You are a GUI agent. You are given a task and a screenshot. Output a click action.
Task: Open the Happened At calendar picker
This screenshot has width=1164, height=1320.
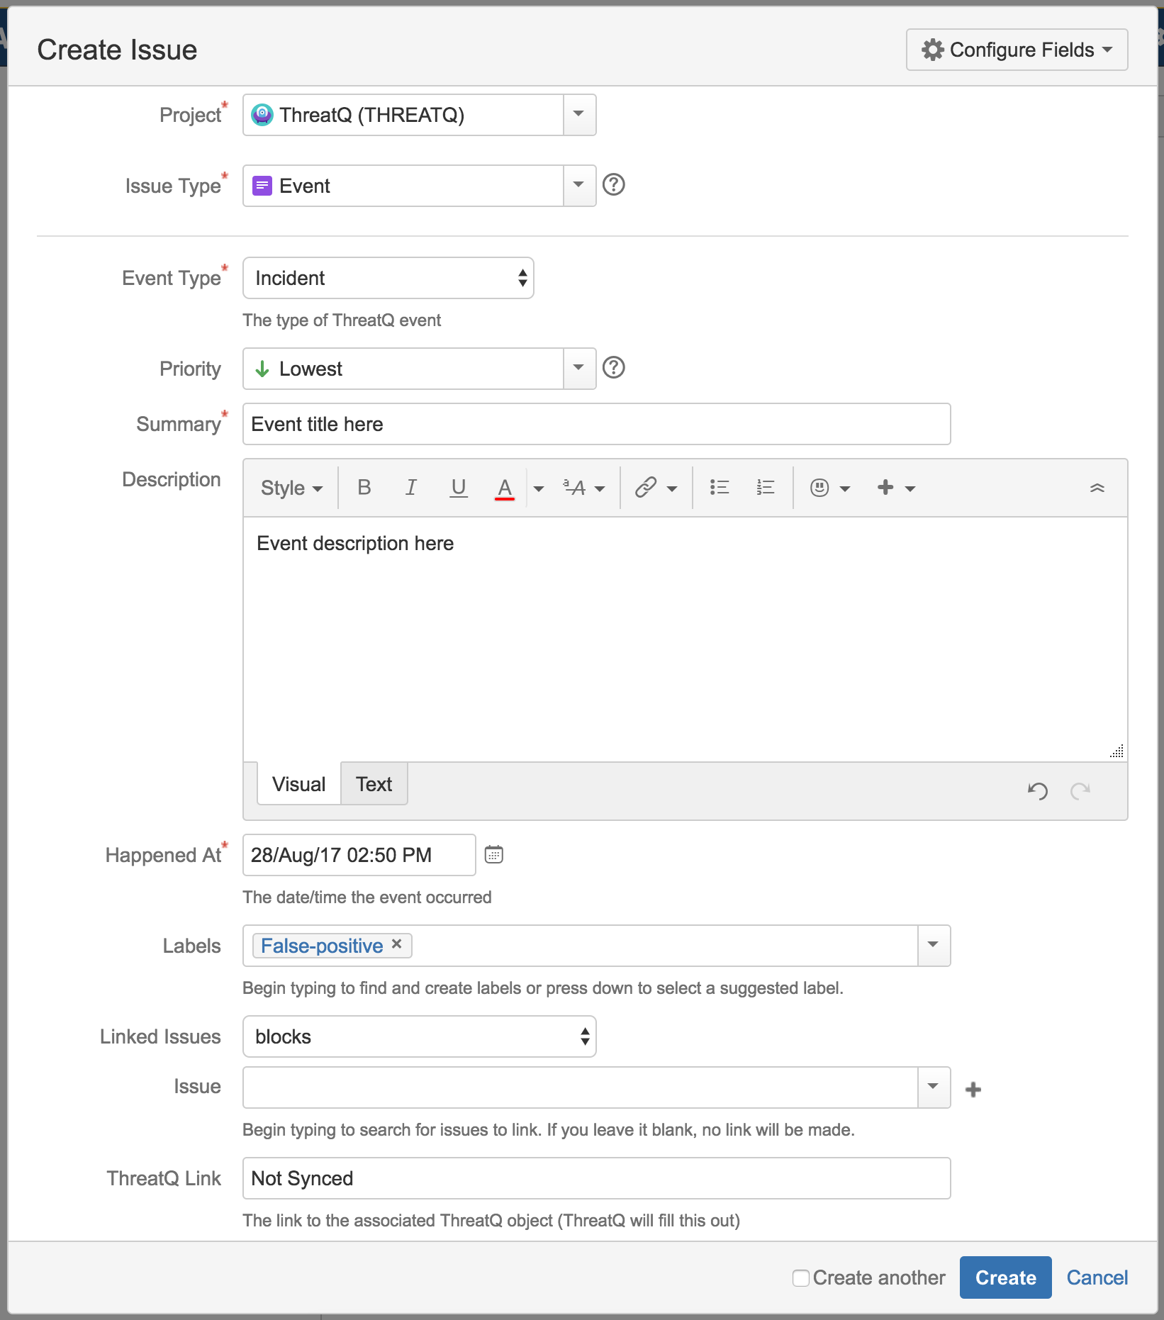tap(494, 854)
